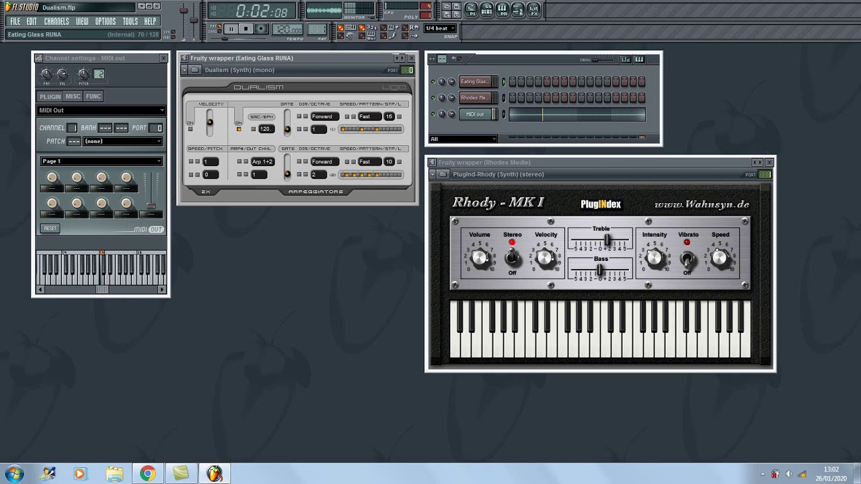Image resolution: width=861 pixels, height=484 pixels.
Task: Click the 2X tab in Dualism
Action: click(206, 192)
